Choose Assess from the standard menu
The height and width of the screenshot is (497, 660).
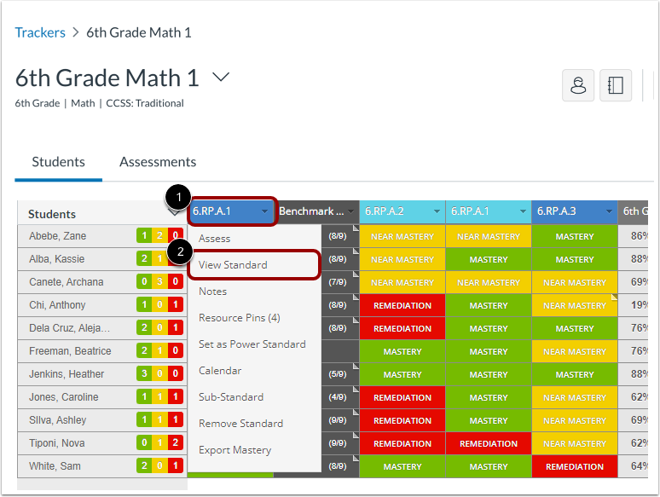click(214, 239)
